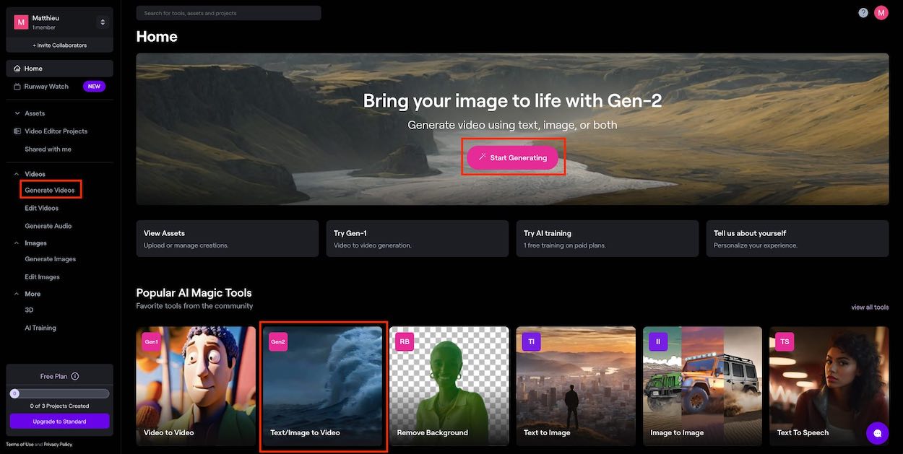Open the view all tools link

point(870,307)
